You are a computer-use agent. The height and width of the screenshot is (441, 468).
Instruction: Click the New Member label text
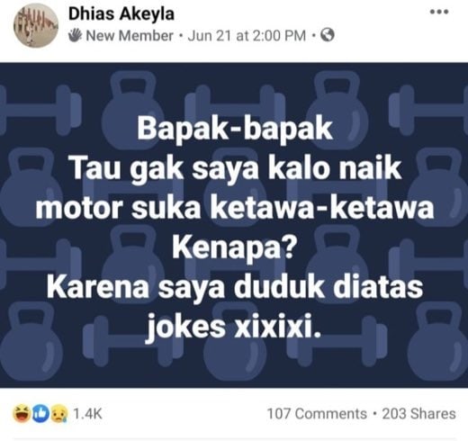[x=130, y=36]
